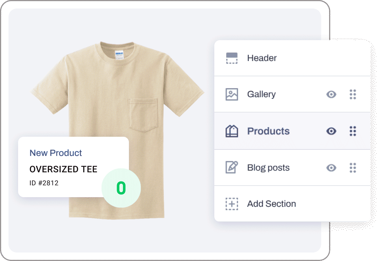Click the Add Section plus icon
The height and width of the screenshot is (261, 380).
point(232,204)
